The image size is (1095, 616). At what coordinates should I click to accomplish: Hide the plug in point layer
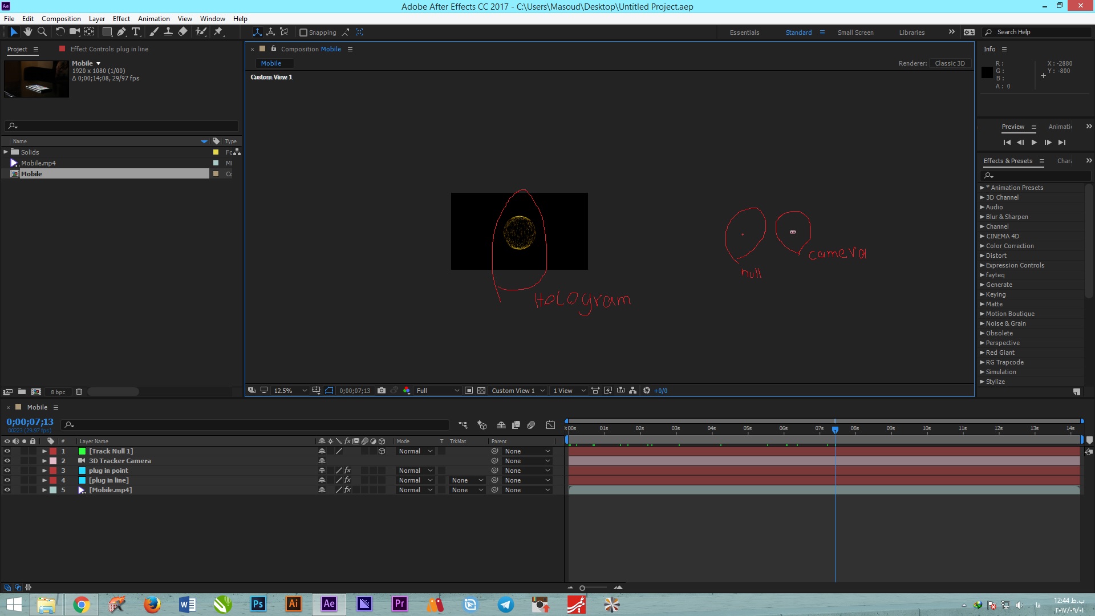point(7,471)
